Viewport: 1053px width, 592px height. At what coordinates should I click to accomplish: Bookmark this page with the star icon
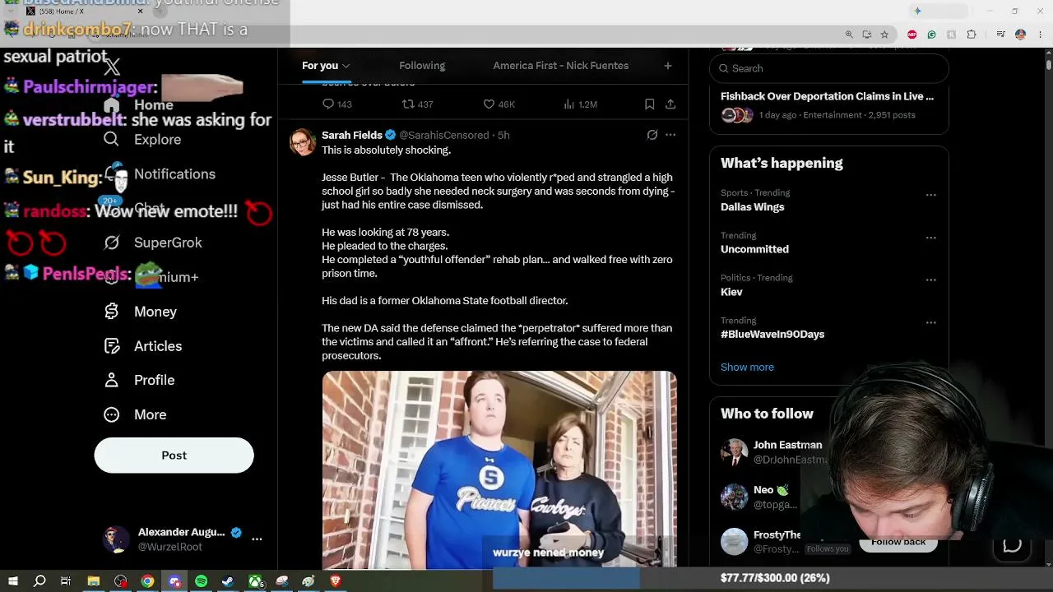tap(884, 35)
